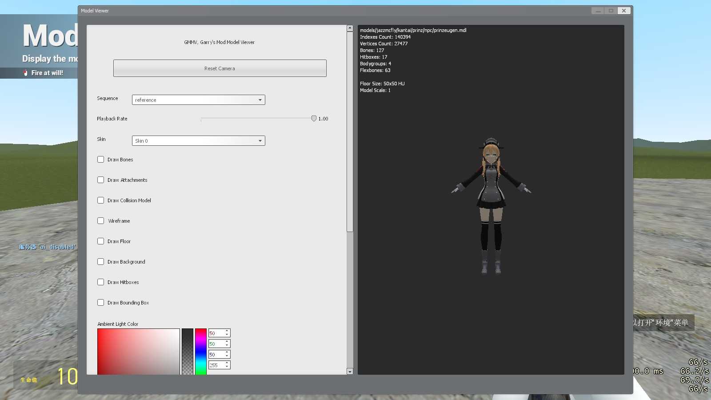Click the Vertices Count: 27477 text

pos(383,44)
